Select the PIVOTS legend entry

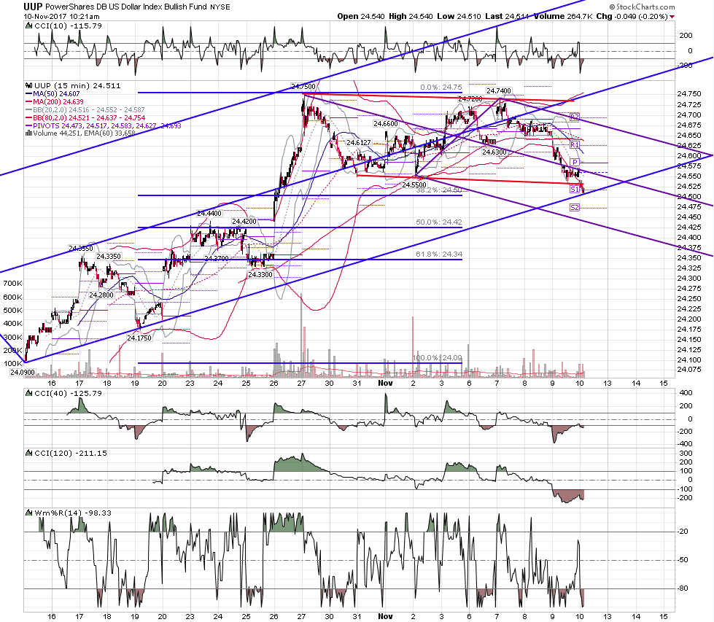tap(104, 125)
